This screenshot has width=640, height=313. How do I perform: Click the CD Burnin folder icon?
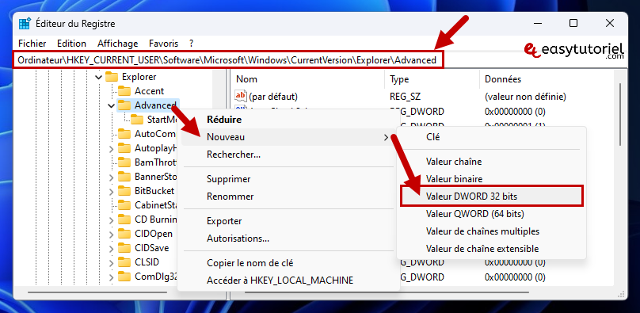124,219
